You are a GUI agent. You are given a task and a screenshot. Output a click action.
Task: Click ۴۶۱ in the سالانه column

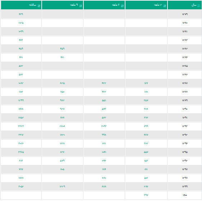pos(21,57)
